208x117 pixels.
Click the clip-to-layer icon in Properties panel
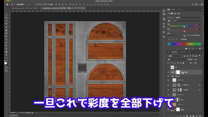tap(186, 49)
